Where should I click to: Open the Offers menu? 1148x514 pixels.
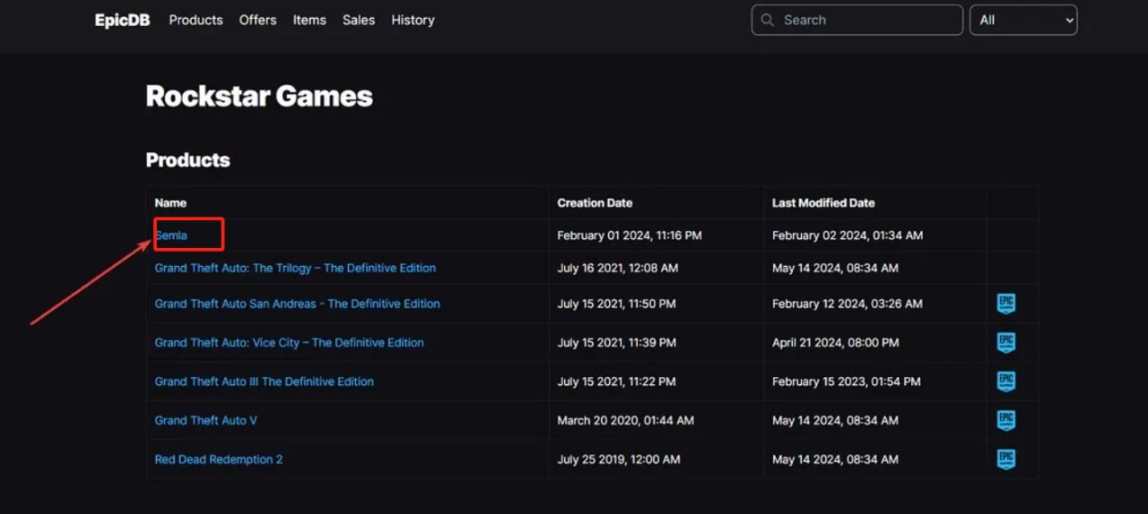coord(257,20)
